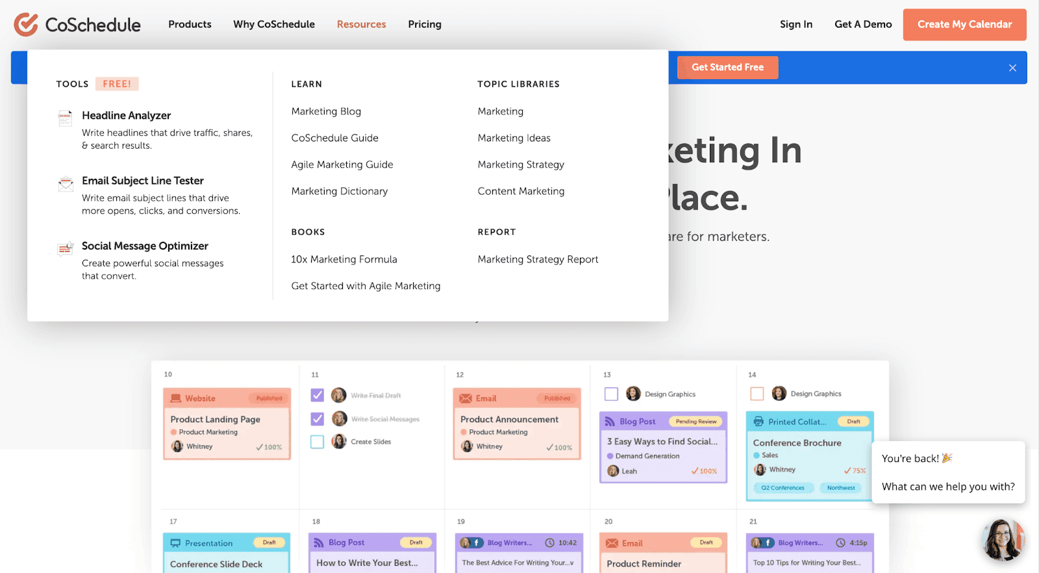This screenshot has height=573, width=1039.
Task: Click the Q2 Conferences tag
Action: (783, 488)
